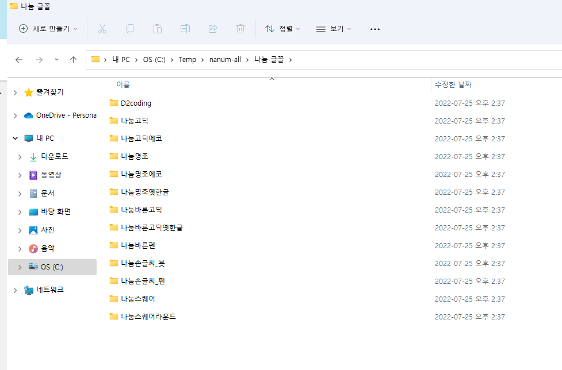Expand the 다운로드 tree node
Screen dimensions: 562x370
pos(20,157)
